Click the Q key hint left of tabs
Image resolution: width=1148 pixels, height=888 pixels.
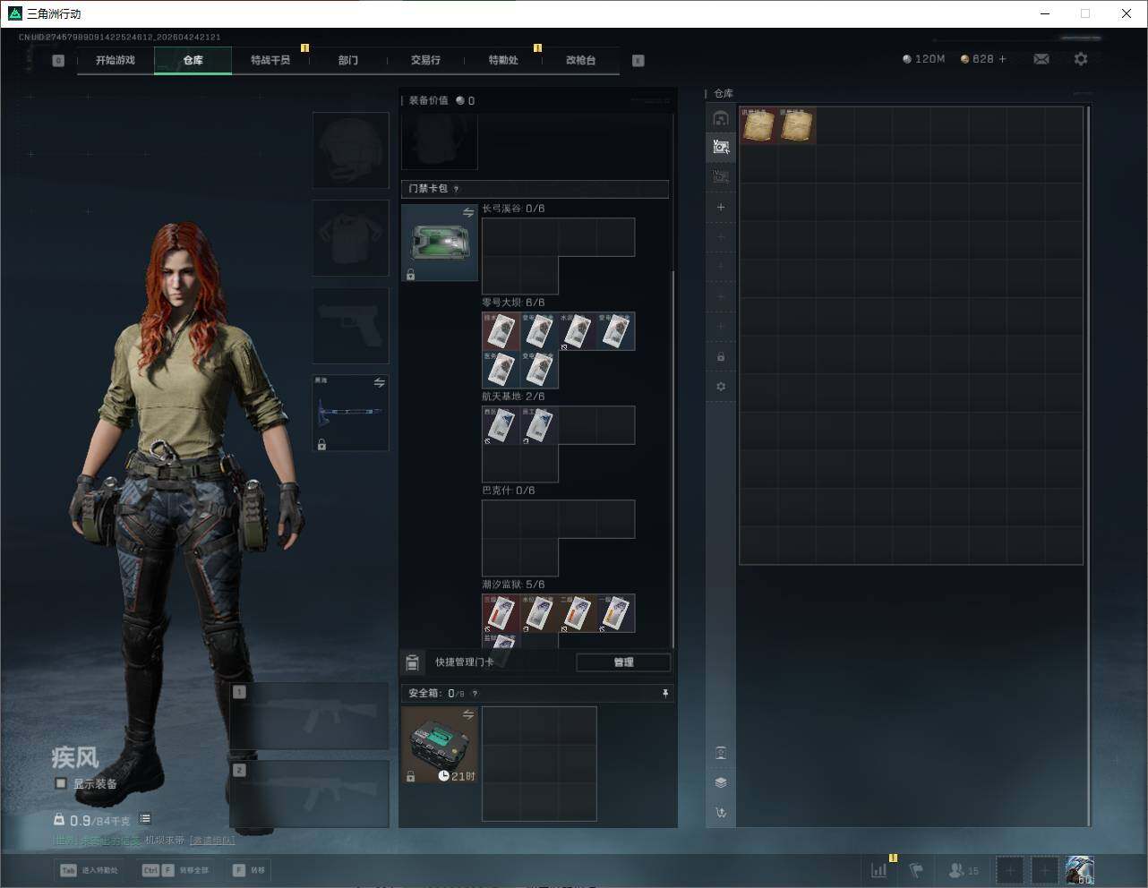pos(58,61)
